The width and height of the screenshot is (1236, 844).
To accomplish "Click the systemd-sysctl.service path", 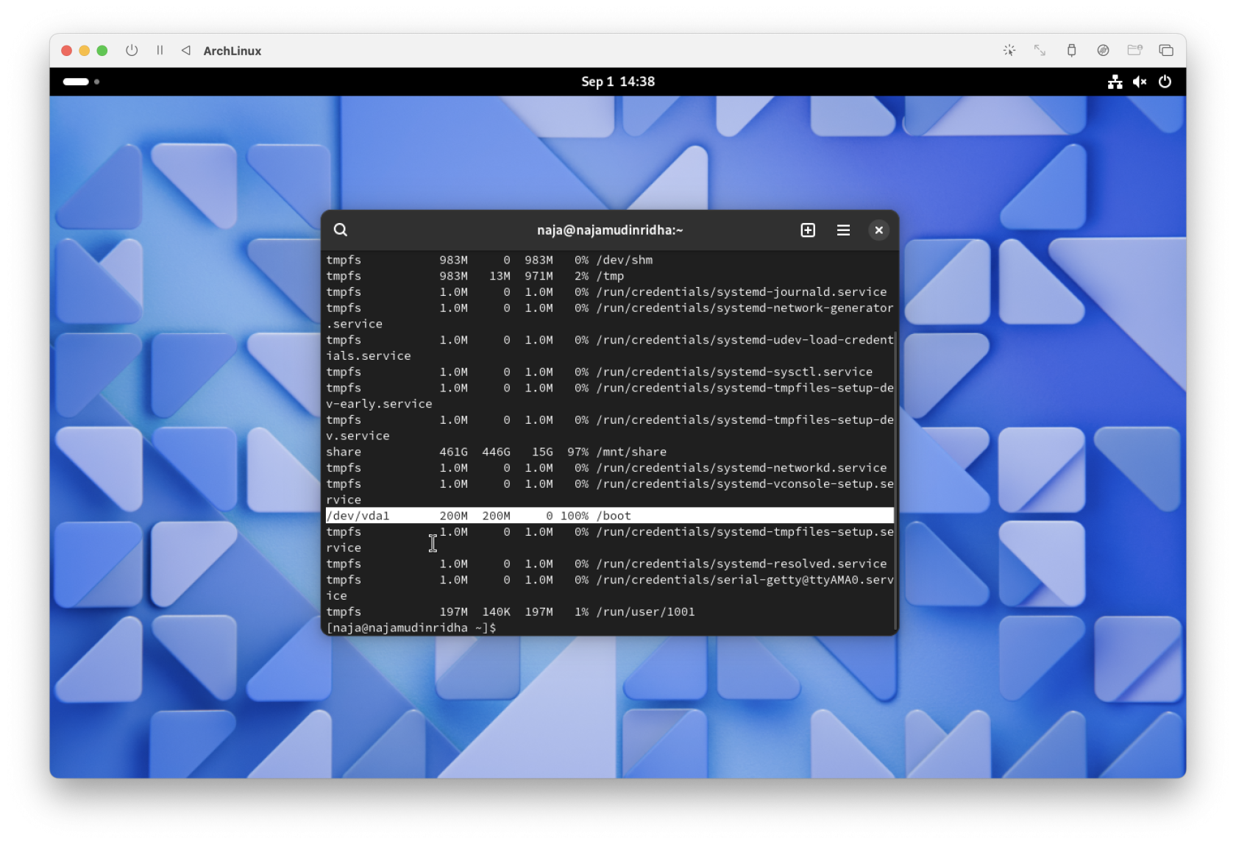I will pos(734,372).
